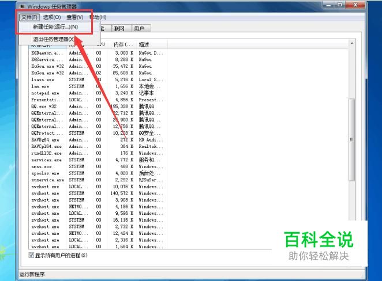Select the smss.exe process

(98, 166)
